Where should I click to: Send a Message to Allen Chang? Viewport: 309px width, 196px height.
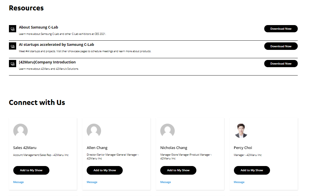tap(92, 182)
